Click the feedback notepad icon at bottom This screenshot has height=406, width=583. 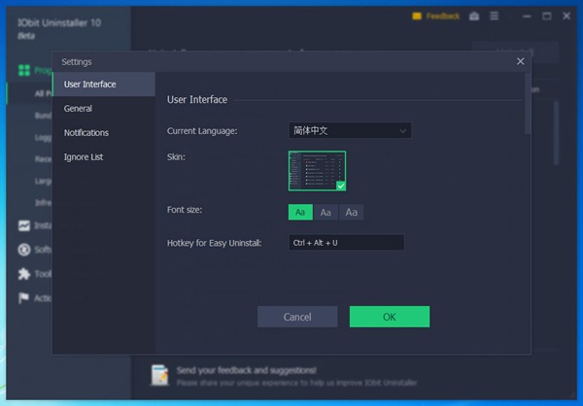tap(160, 375)
